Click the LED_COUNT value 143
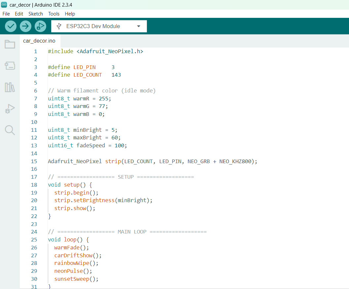 pos(116,75)
